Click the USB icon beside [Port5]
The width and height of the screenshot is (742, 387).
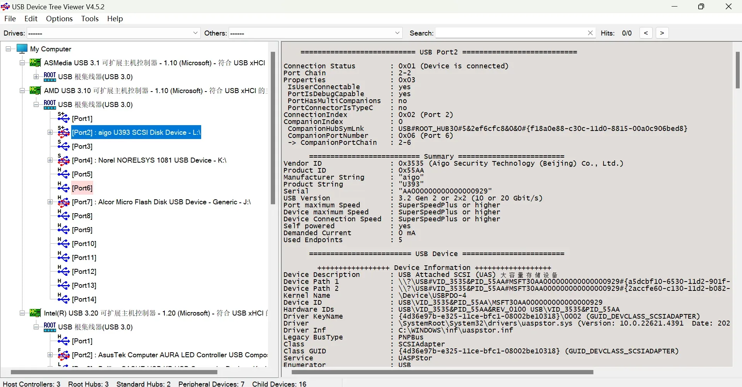(63, 174)
